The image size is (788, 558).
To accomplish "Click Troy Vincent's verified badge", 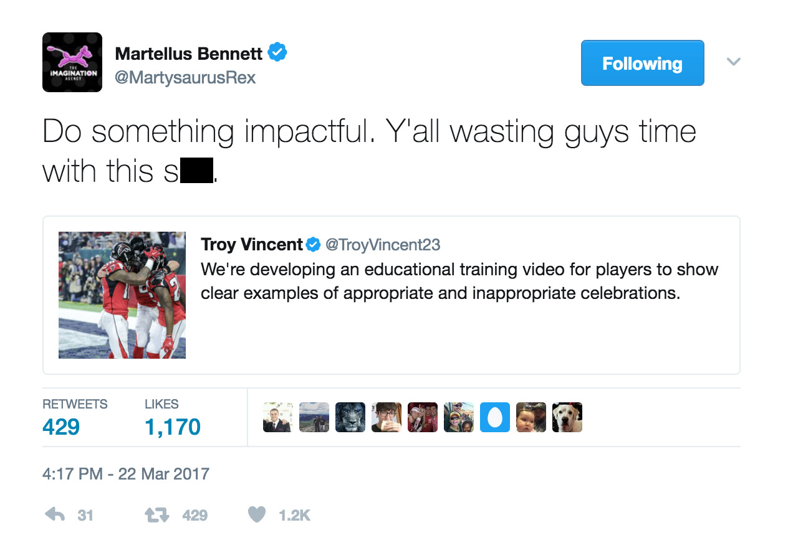I will pos(314,244).
